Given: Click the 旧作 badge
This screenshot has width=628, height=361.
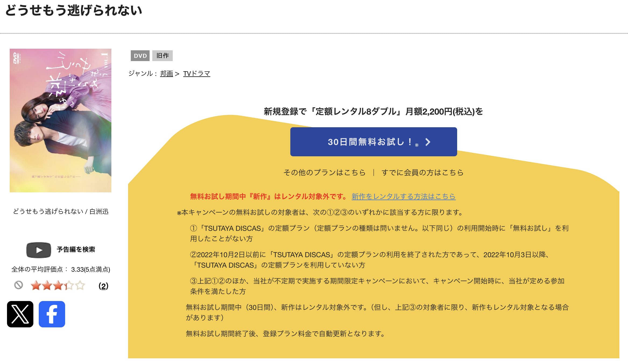Looking at the screenshot, I should click(x=163, y=56).
